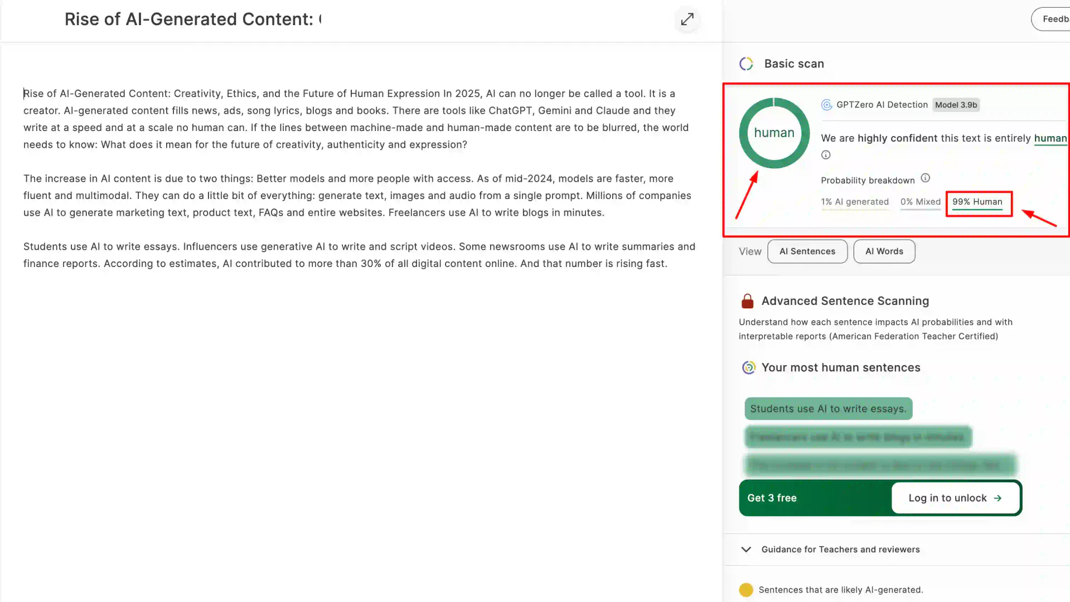Click the red lock icon
Screen dimensions: 1070x602
747,301
